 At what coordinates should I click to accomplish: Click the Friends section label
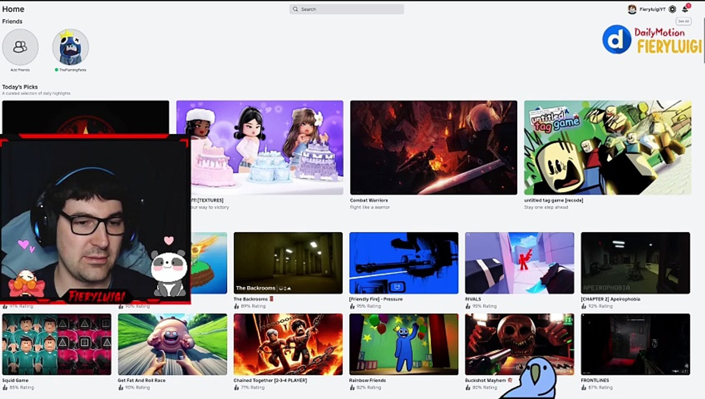click(x=12, y=21)
